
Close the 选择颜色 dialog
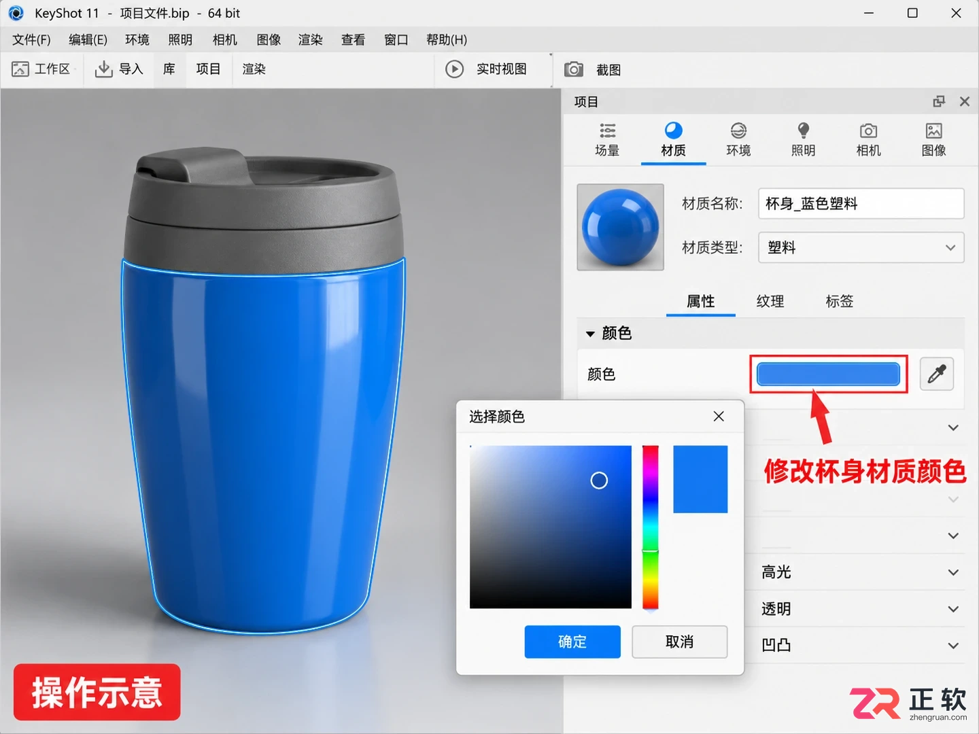pos(719,416)
